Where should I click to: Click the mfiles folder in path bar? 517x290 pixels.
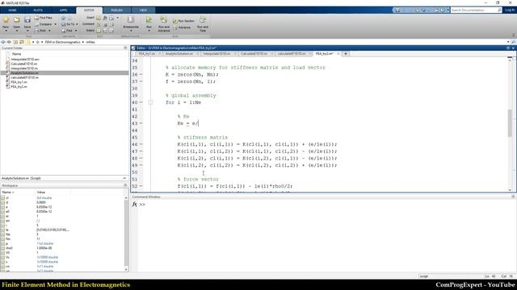(x=90, y=42)
